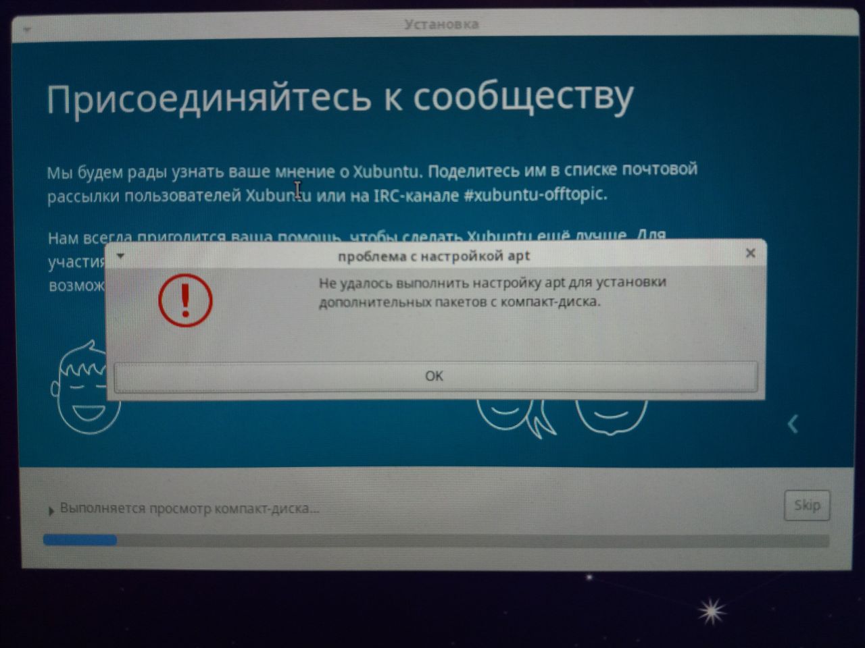Click the apt error message text
Screen dimensions: 865x648
492,292
